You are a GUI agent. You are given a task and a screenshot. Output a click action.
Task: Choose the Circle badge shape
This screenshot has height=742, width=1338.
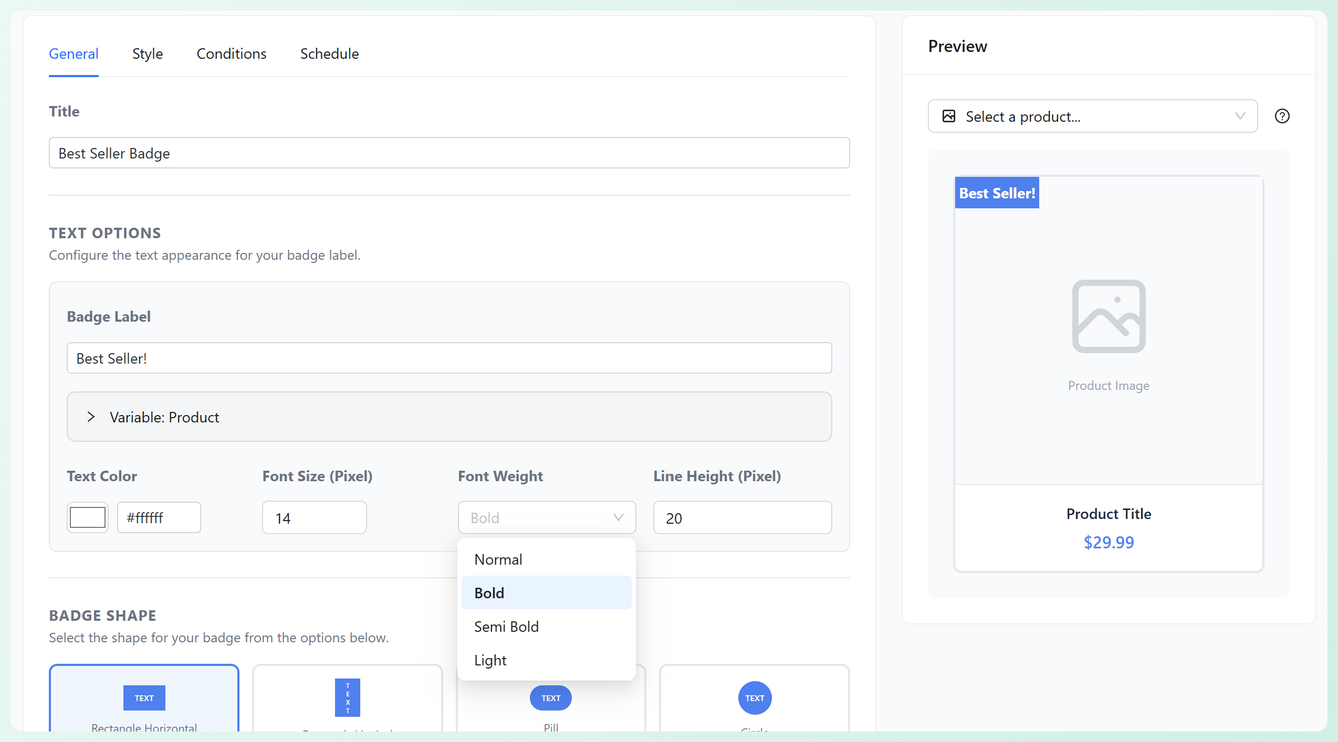tap(754, 699)
